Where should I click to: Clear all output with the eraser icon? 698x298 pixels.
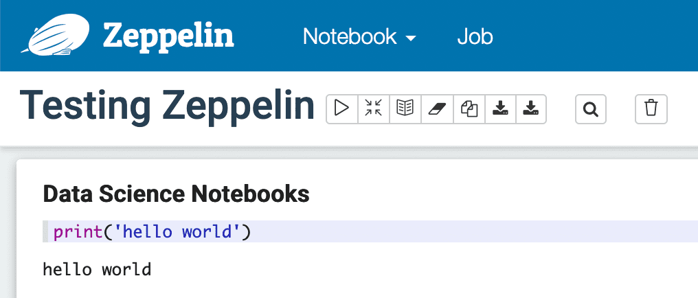coord(437,108)
